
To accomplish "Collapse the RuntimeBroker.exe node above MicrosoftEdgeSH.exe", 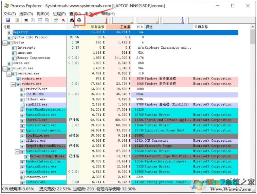I will 18,152.
